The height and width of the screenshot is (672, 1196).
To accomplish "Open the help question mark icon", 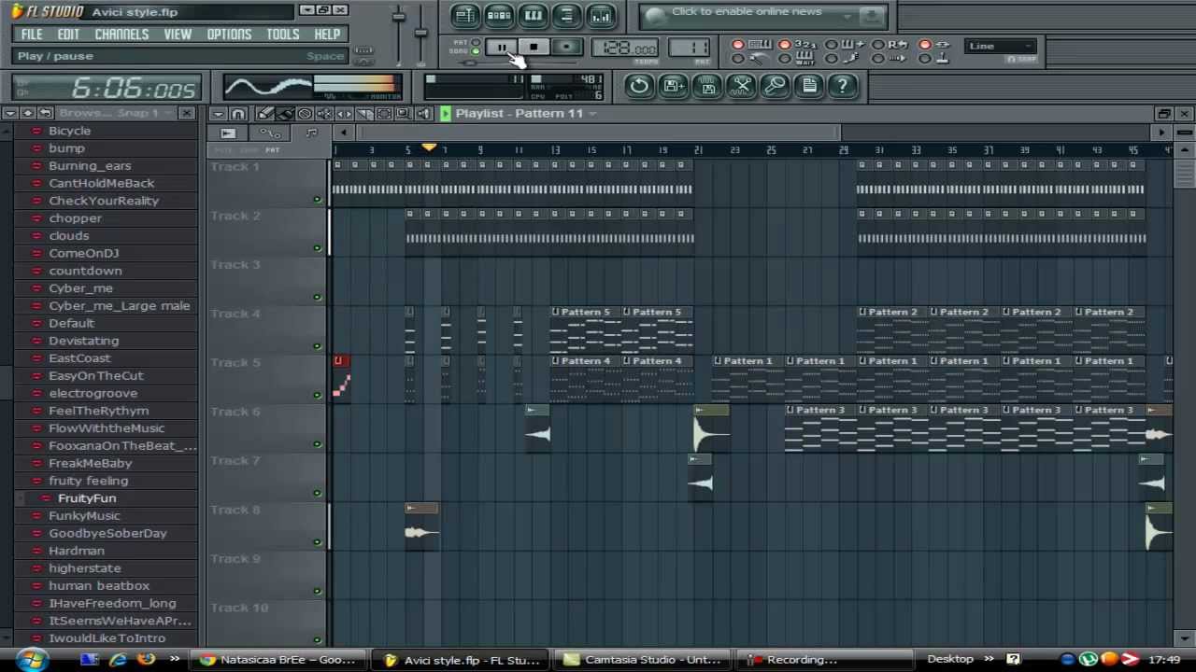I will [842, 86].
